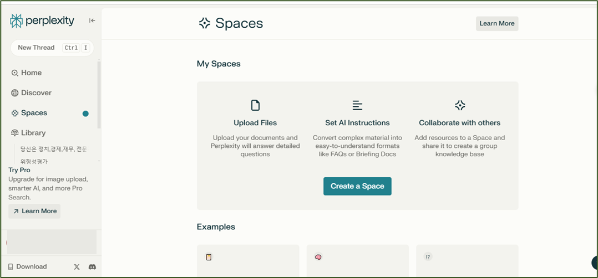The width and height of the screenshot is (598, 278).
Task: Open the X (Twitter) icon link
Action: (x=77, y=267)
